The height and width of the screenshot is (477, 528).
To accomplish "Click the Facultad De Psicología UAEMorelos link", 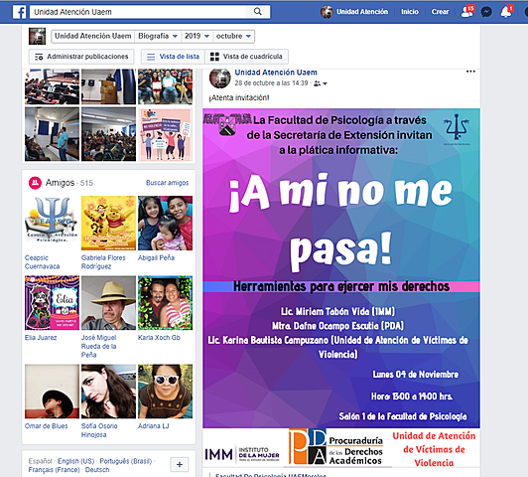I will (x=271, y=475).
